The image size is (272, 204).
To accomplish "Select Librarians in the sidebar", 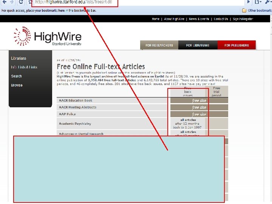I will pos(19,58).
